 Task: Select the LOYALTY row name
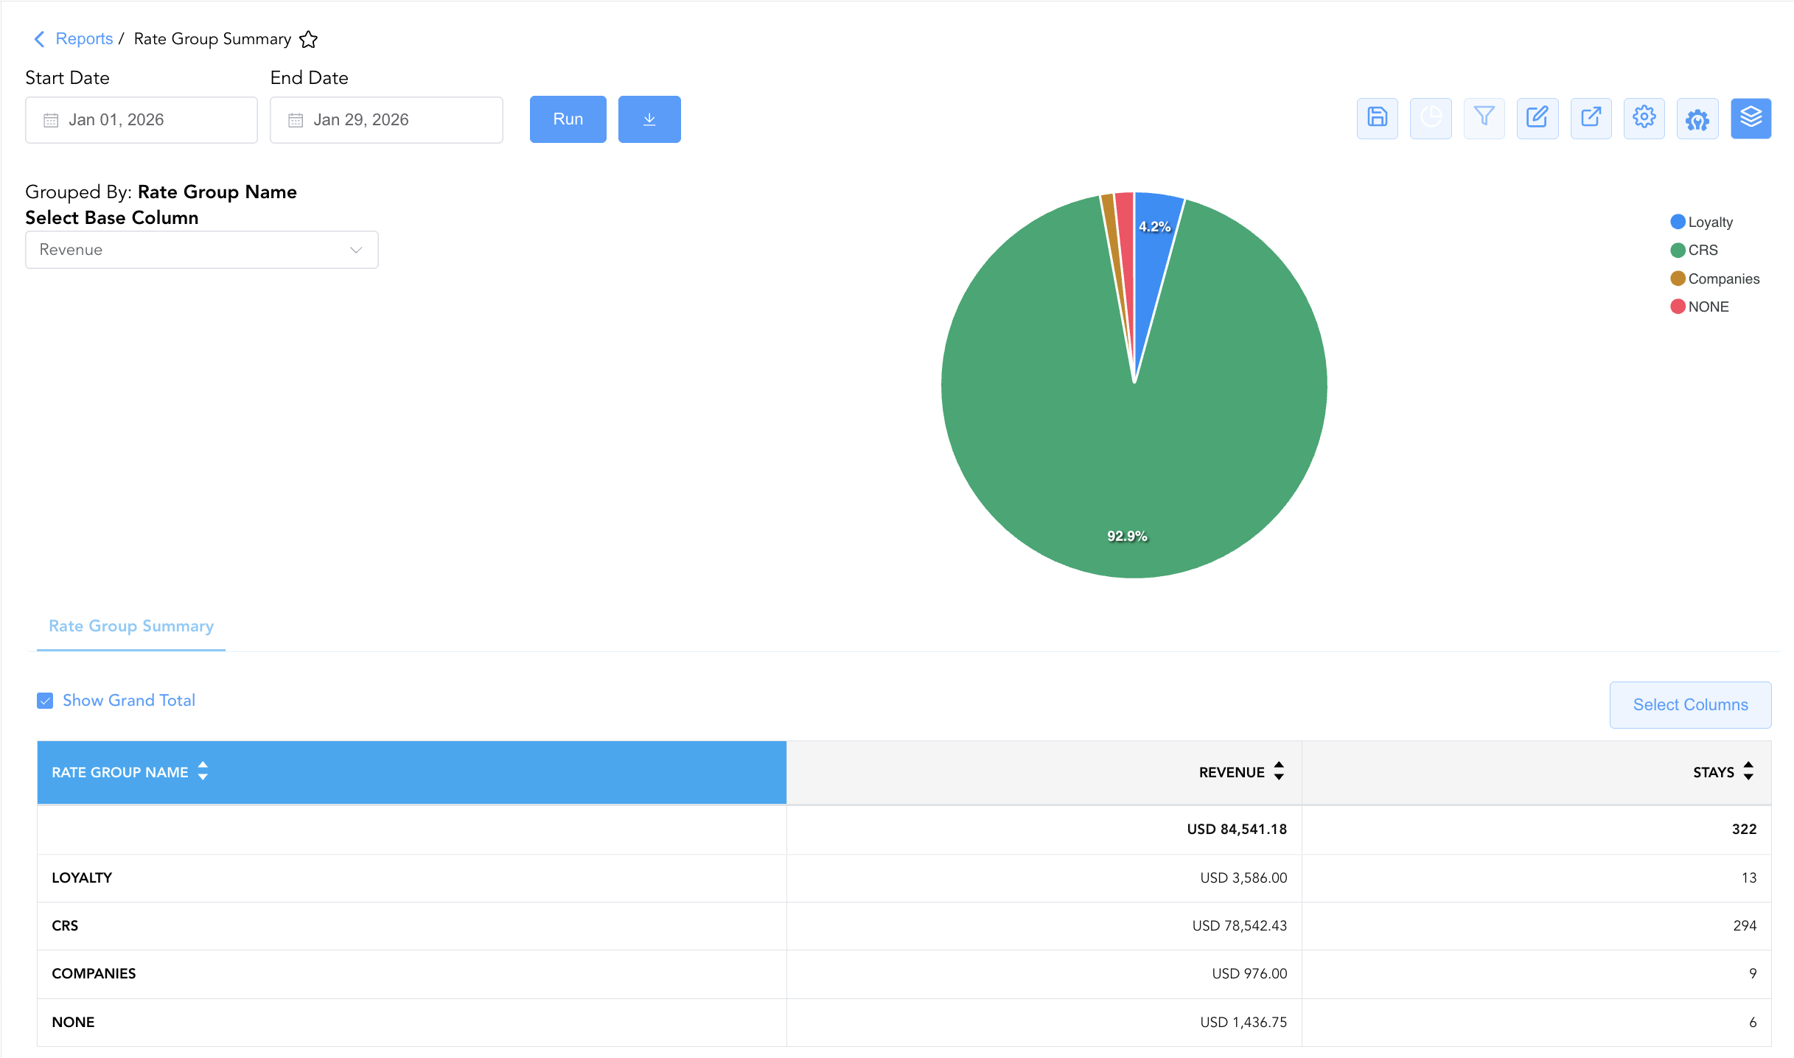coord(82,877)
